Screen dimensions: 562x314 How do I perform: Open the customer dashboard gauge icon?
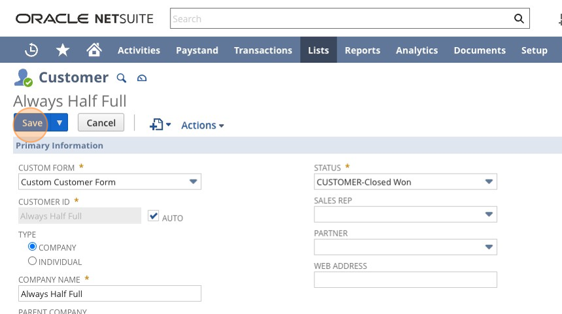(142, 78)
